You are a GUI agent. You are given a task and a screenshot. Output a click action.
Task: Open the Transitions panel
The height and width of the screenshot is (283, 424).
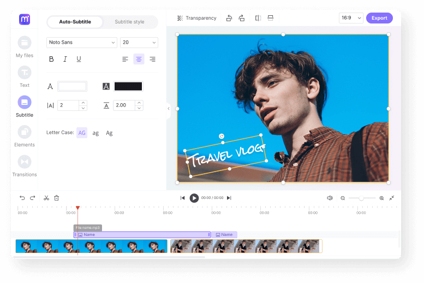tap(25, 166)
